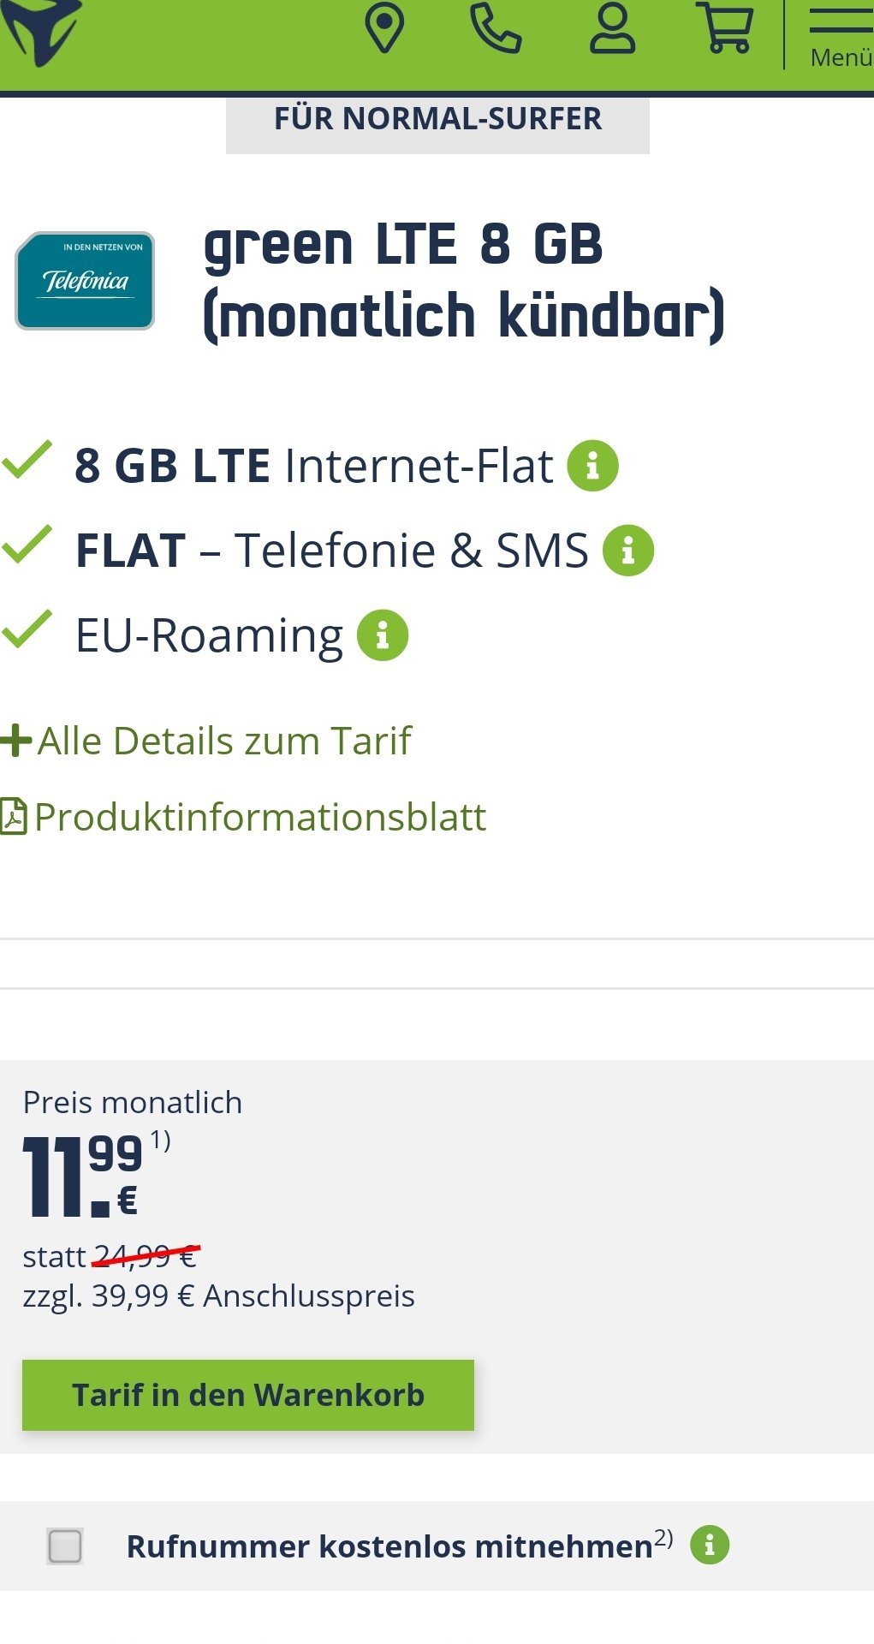Click the 11,99 € monthly price footnote

[161, 1141]
